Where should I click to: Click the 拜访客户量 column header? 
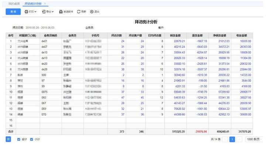(136, 36)
